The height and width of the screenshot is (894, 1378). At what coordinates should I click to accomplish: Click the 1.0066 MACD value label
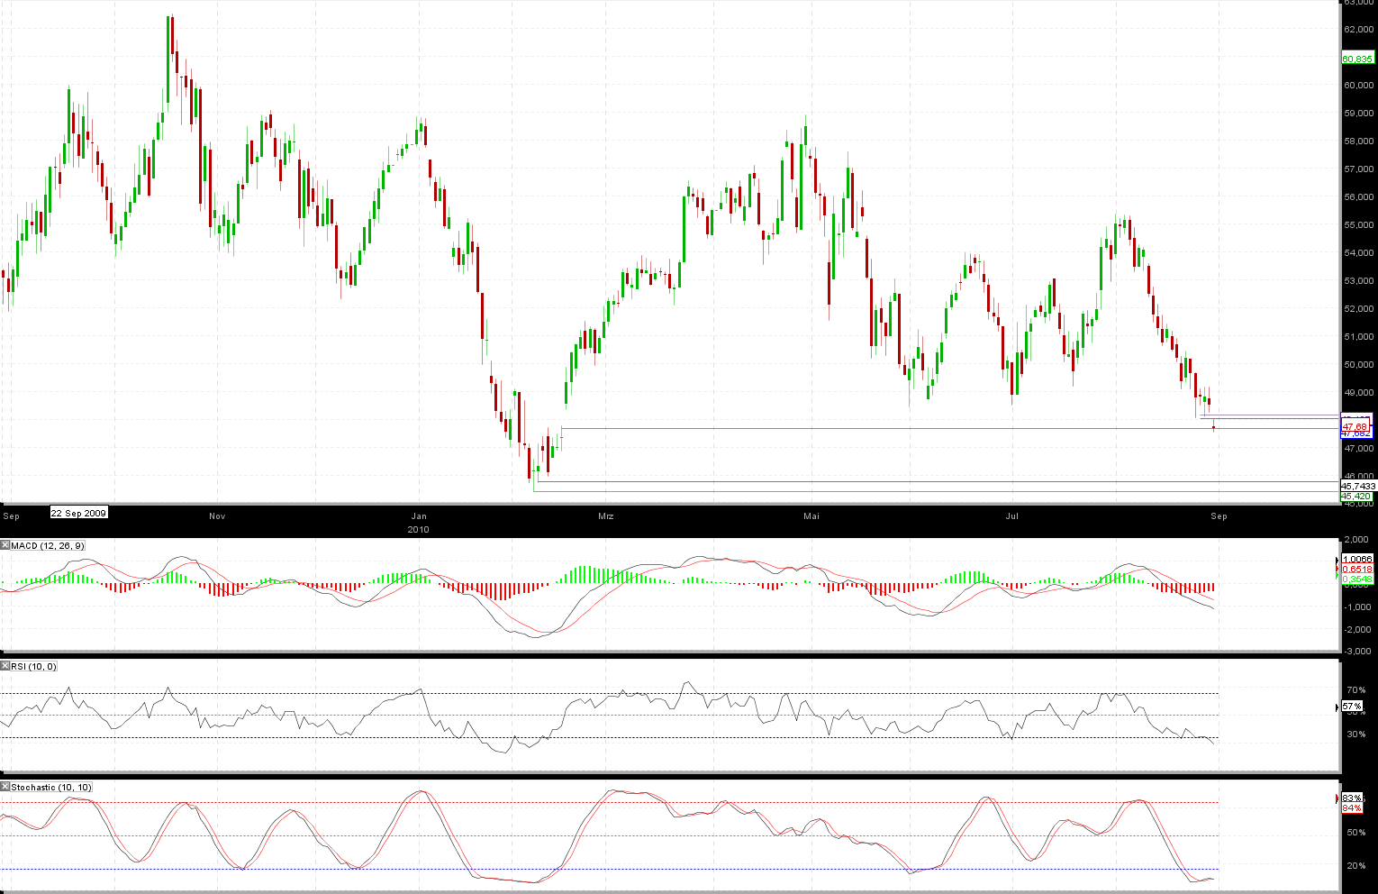[1355, 559]
